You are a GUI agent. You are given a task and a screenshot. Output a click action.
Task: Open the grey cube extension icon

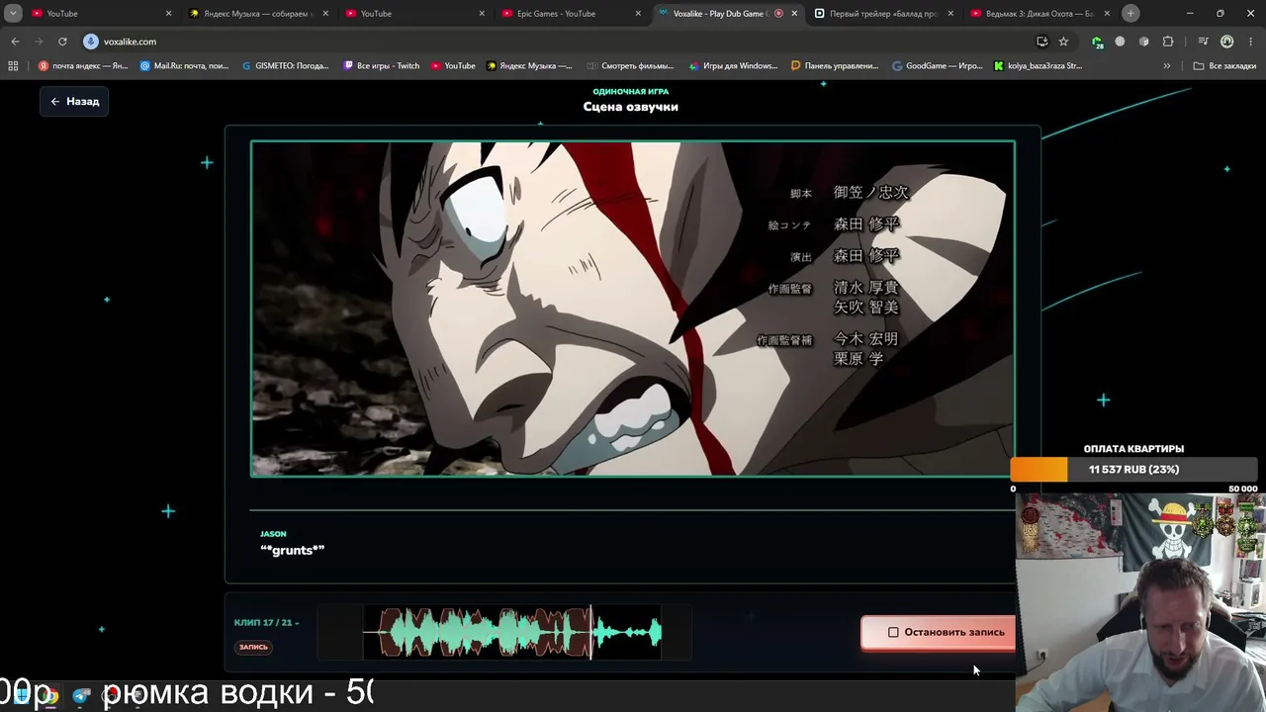point(1143,42)
